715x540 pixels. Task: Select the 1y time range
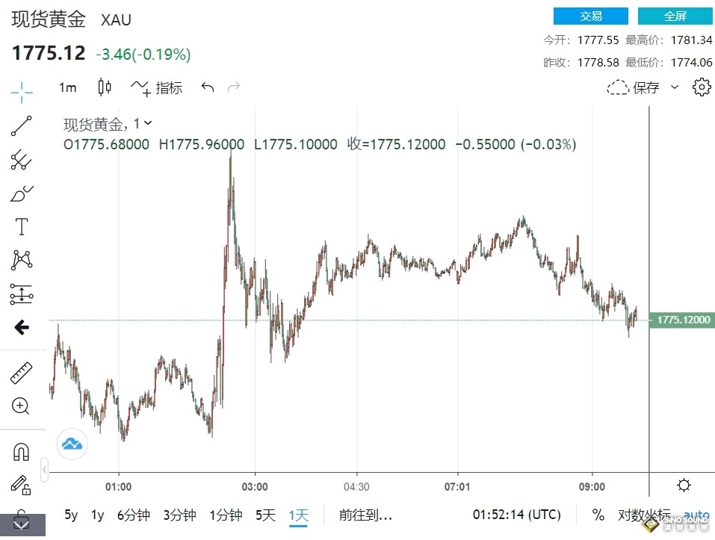(97, 515)
